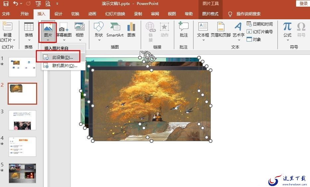Open the 审阅 tab
Image resolution: width=310 pixels, height=187 pixels.
tap(155, 14)
